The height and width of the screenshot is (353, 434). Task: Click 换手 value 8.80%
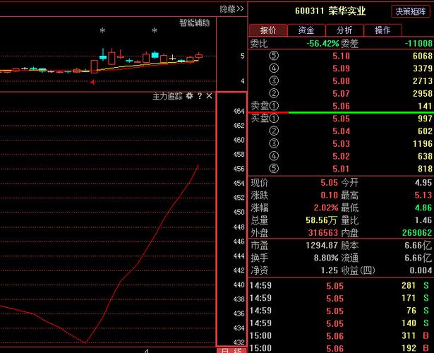[326, 258]
